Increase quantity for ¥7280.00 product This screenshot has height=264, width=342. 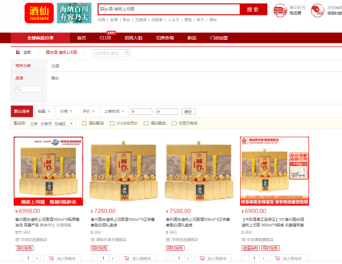[113, 258]
